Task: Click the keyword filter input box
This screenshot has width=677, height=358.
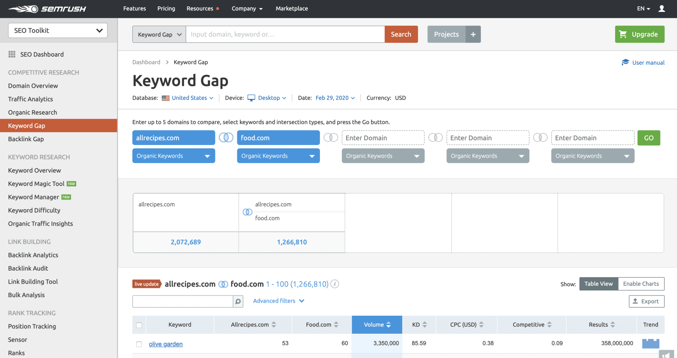Action: (x=183, y=301)
